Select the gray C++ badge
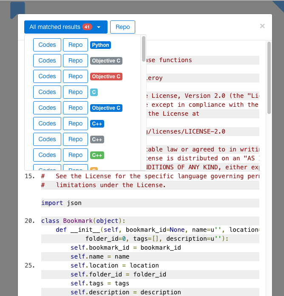The image size is (284, 296). (97, 139)
